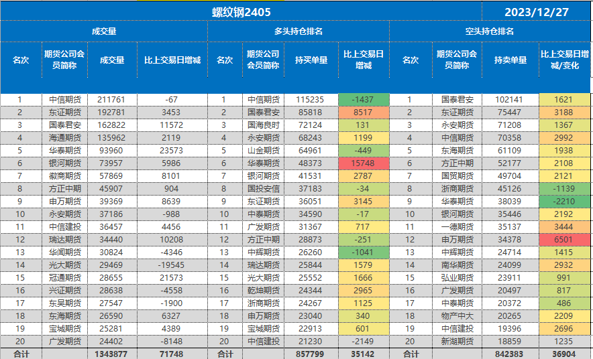Screen dimensions: 593x359
Task: Click the long position value 21230
Action: click(x=311, y=342)
